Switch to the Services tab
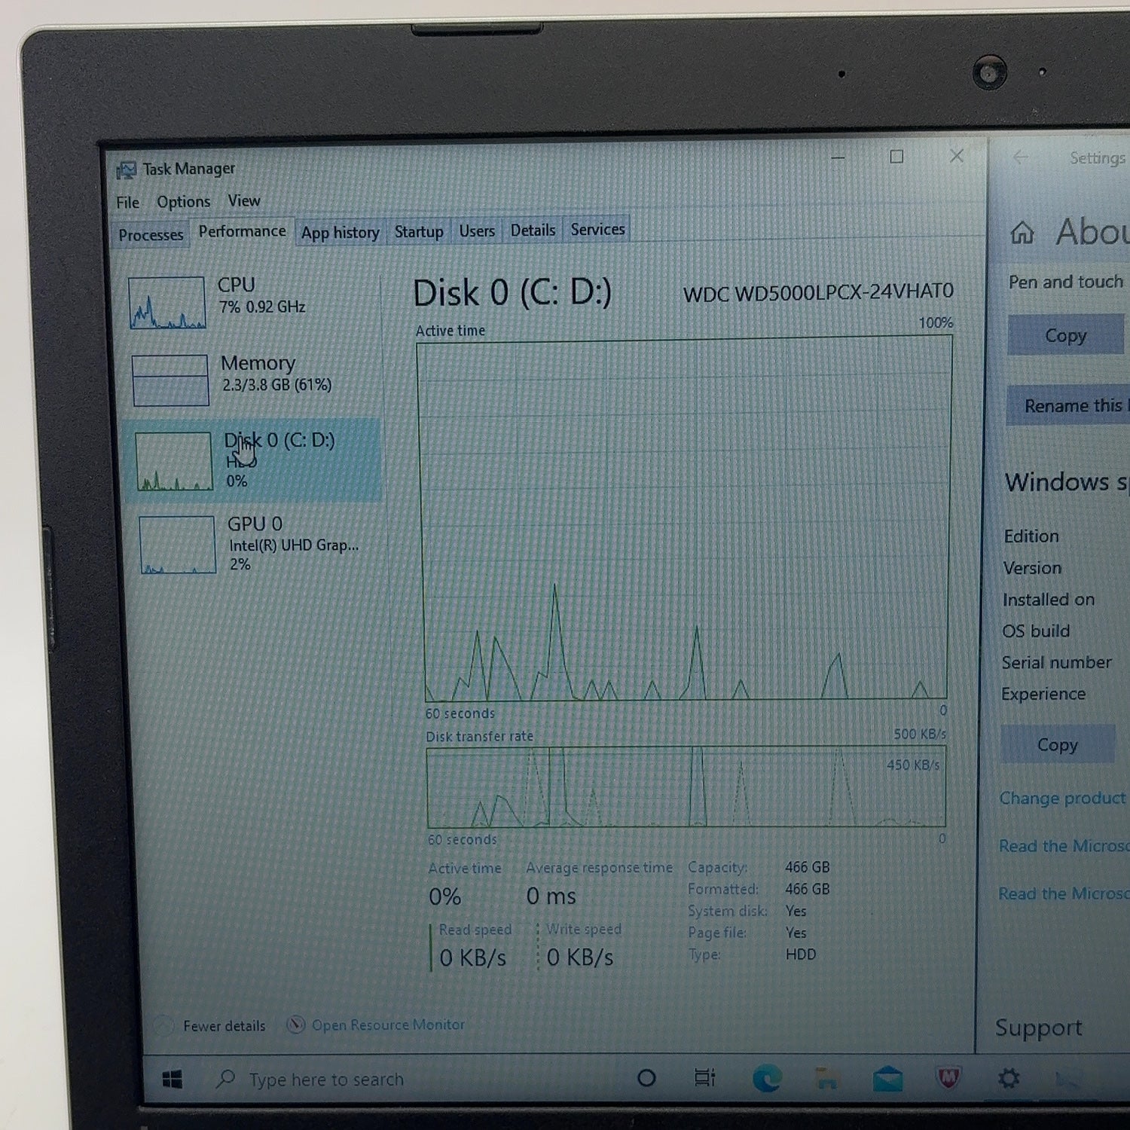 coord(597,230)
